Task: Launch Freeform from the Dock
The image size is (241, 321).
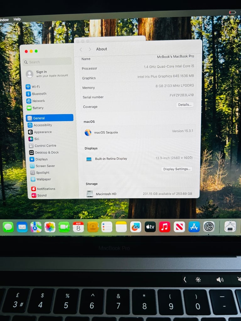Action: point(136,227)
